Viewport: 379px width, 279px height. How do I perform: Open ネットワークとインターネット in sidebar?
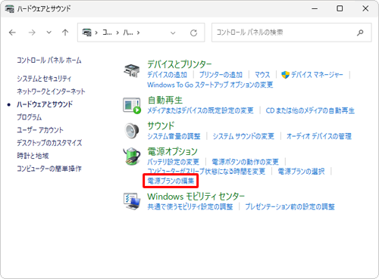(51, 91)
